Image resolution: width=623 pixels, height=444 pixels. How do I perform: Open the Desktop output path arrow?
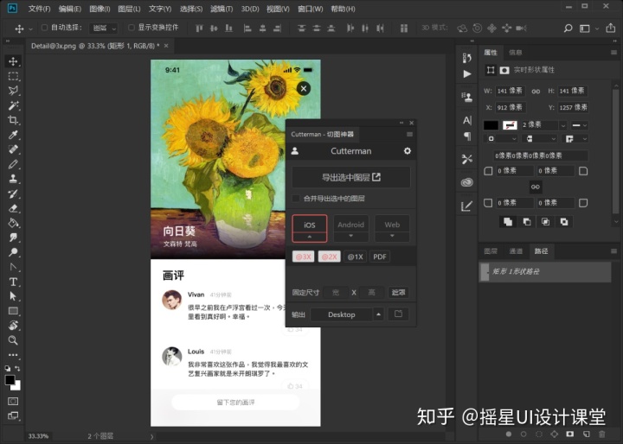378,314
